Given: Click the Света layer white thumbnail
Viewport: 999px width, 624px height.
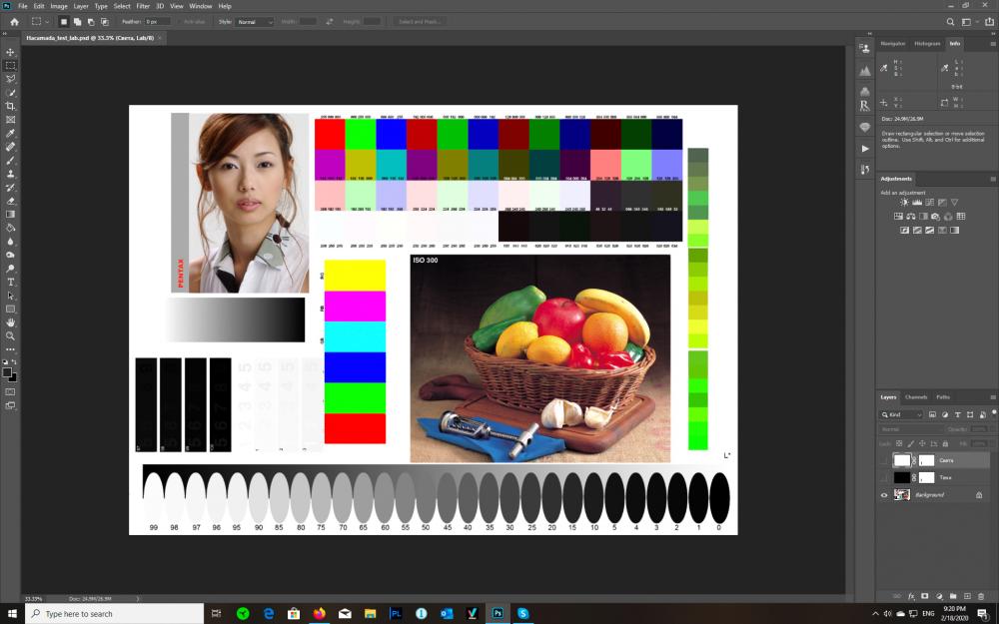Looking at the screenshot, I should click(x=901, y=460).
